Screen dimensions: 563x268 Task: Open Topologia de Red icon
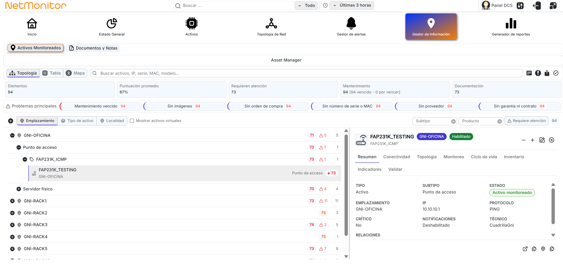271,23
